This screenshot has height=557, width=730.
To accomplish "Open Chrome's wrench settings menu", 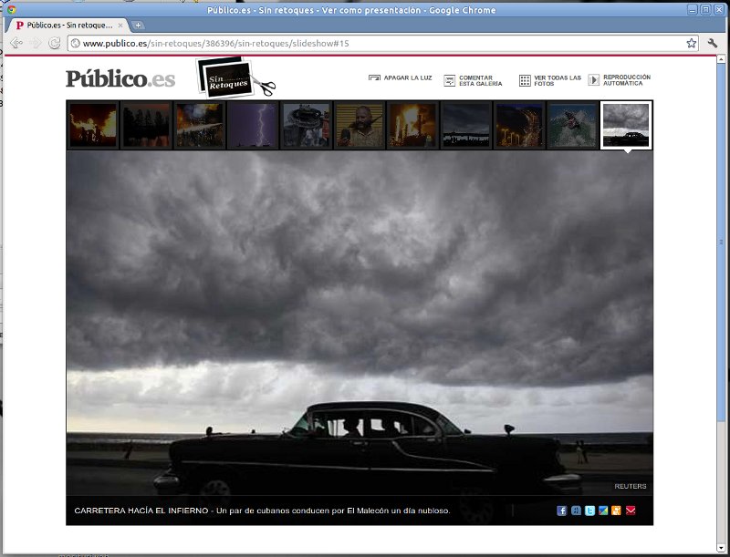I will (x=713, y=43).
